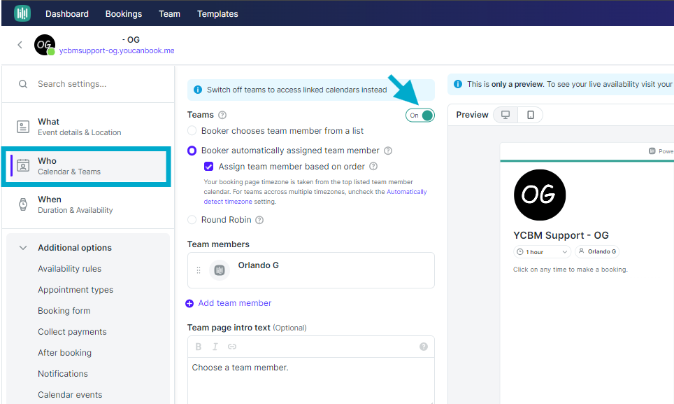Open Availability rules settings
674x404 pixels.
pos(70,269)
